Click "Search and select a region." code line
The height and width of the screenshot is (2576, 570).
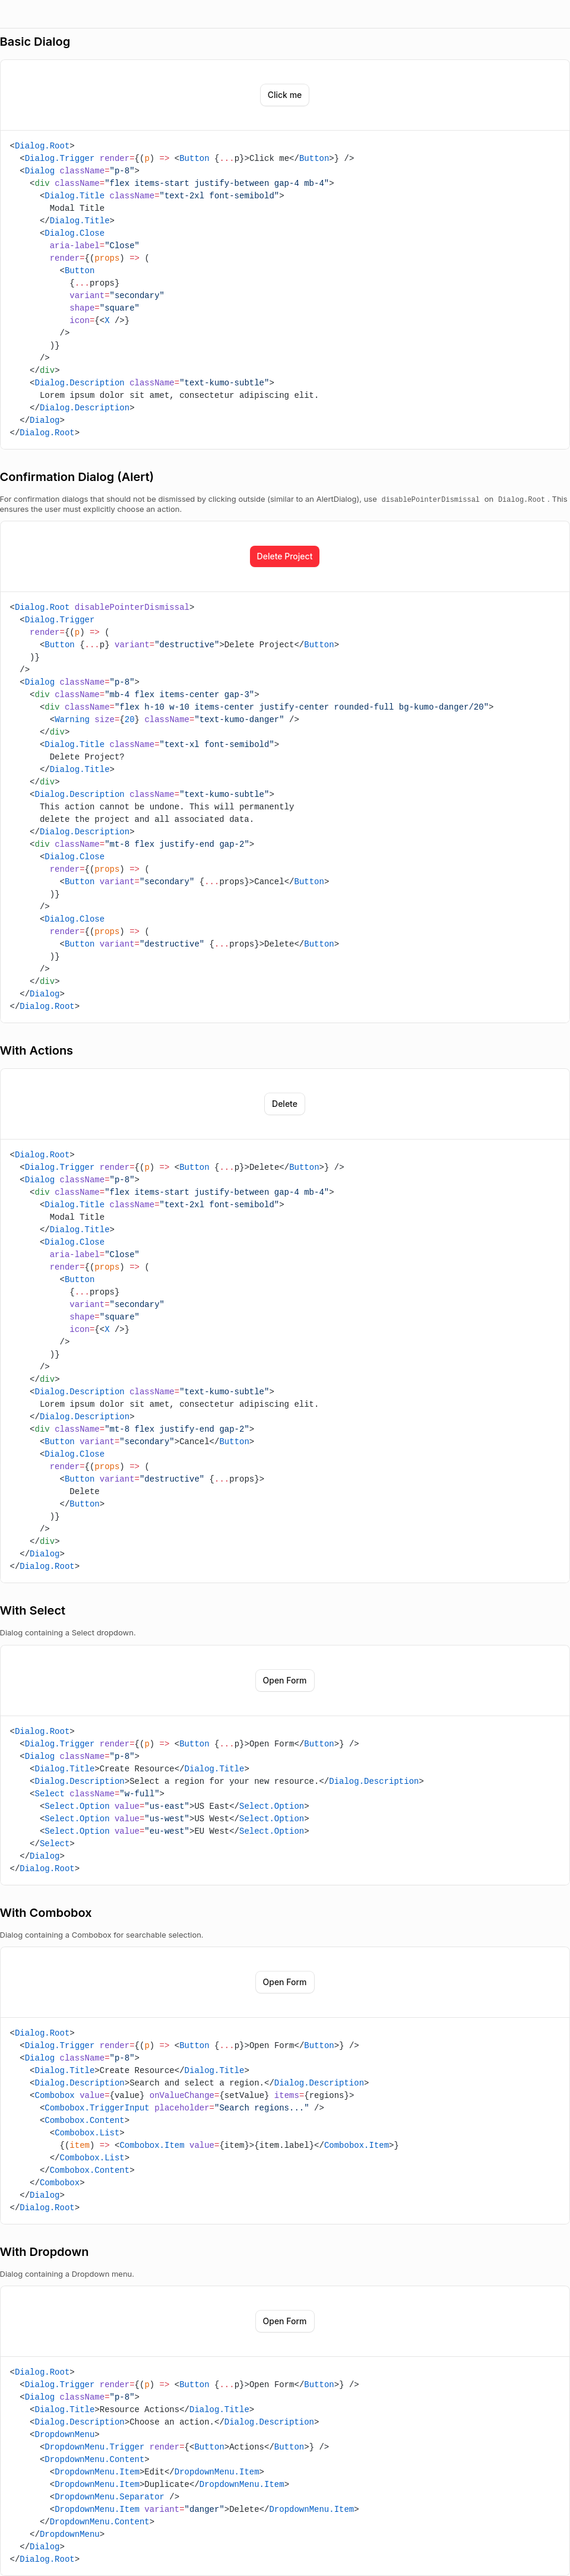point(199,2083)
